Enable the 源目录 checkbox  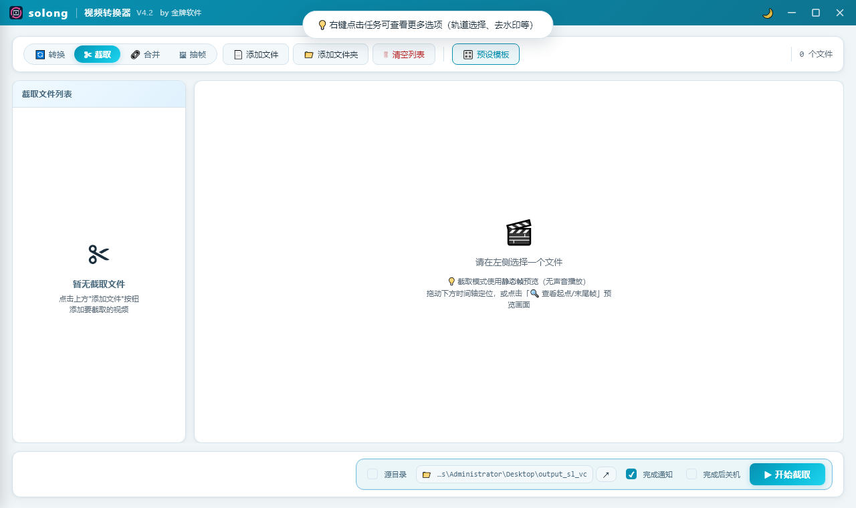(x=372, y=475)
